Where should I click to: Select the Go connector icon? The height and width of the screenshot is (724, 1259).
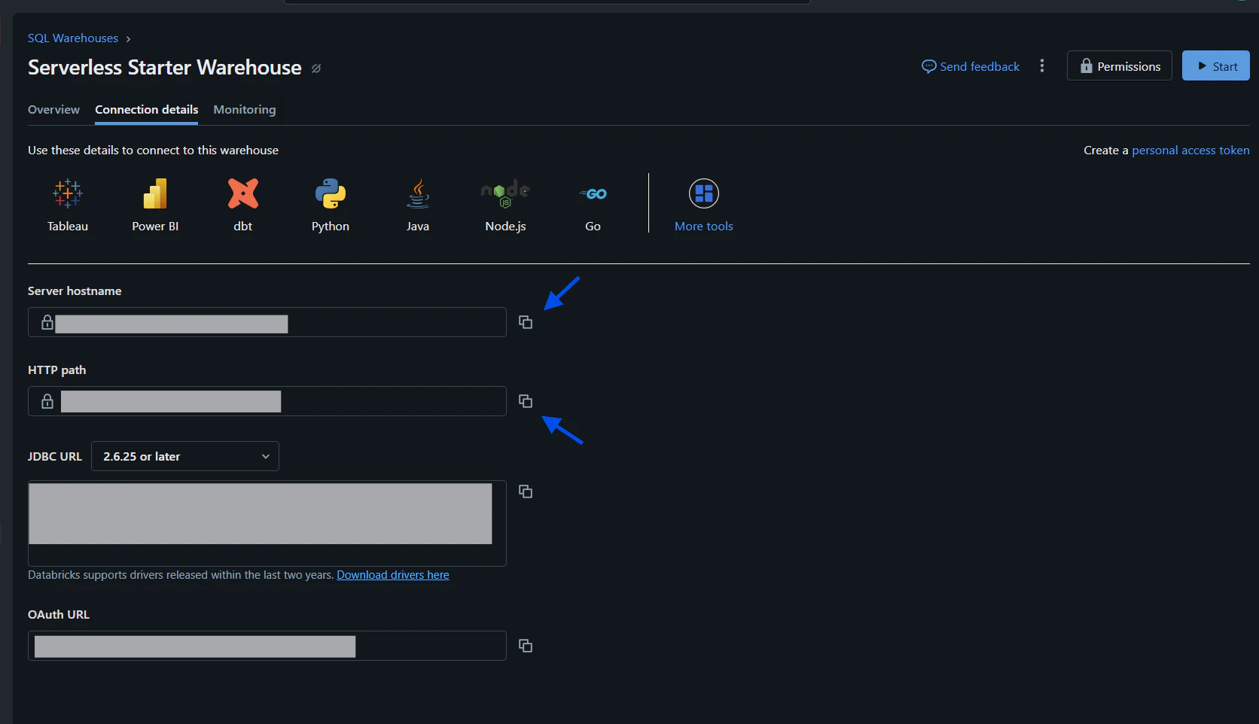click(x=593, y=194)
